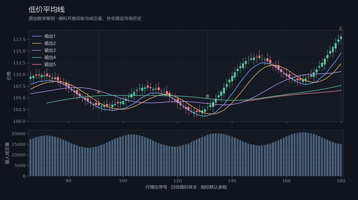Select marker B on the price chart
This screenshot has height=200, width=358.
tap(208, 96)
